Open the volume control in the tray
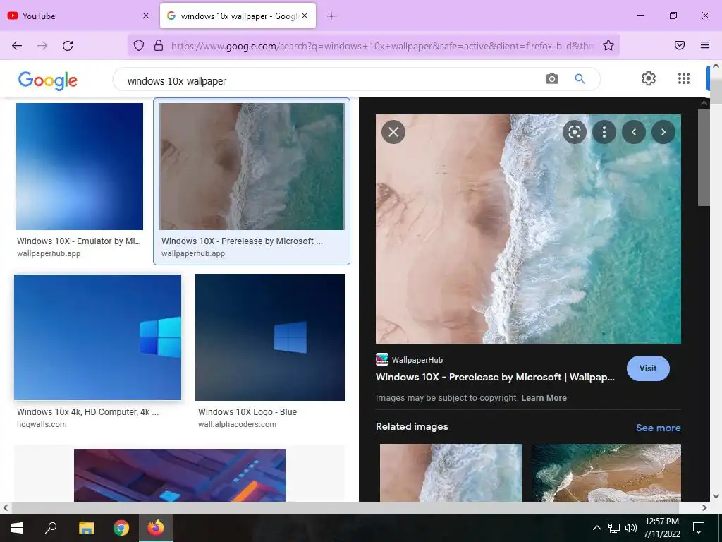 [x=631, y=528]
